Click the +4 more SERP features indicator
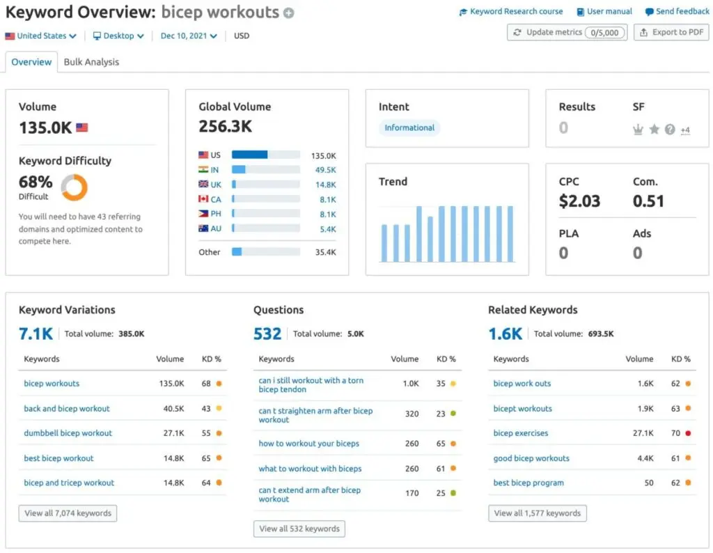The width and height of the screenshot is (713, 553). tap(685, 130)
